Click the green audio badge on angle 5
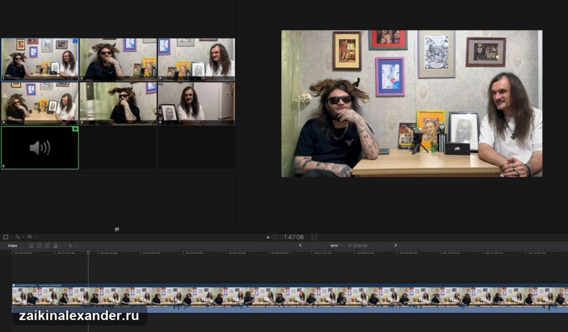 (75, 129)
